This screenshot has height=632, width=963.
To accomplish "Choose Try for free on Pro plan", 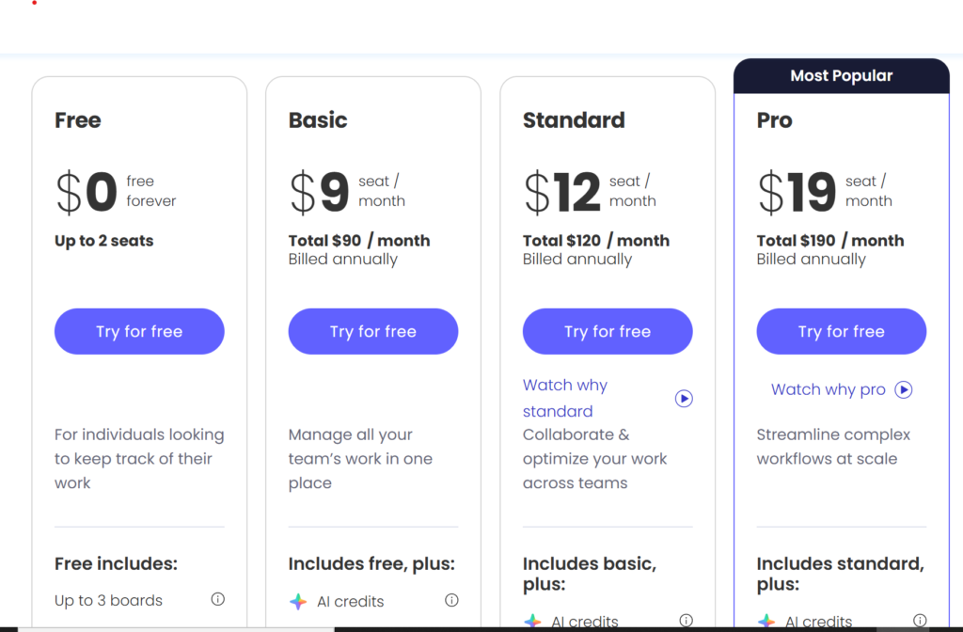I will point(842,331).
